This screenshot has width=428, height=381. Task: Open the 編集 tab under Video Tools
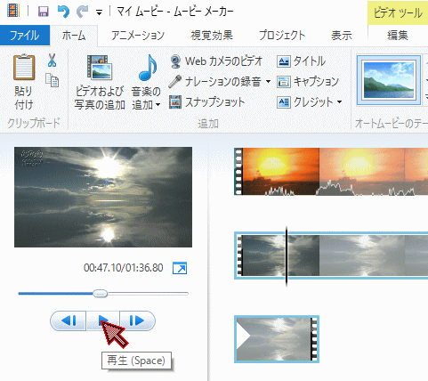[398, 36]
